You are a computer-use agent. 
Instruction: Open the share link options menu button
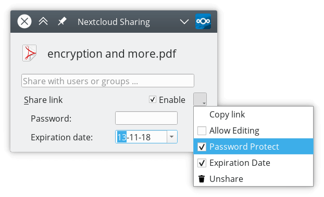200,99
